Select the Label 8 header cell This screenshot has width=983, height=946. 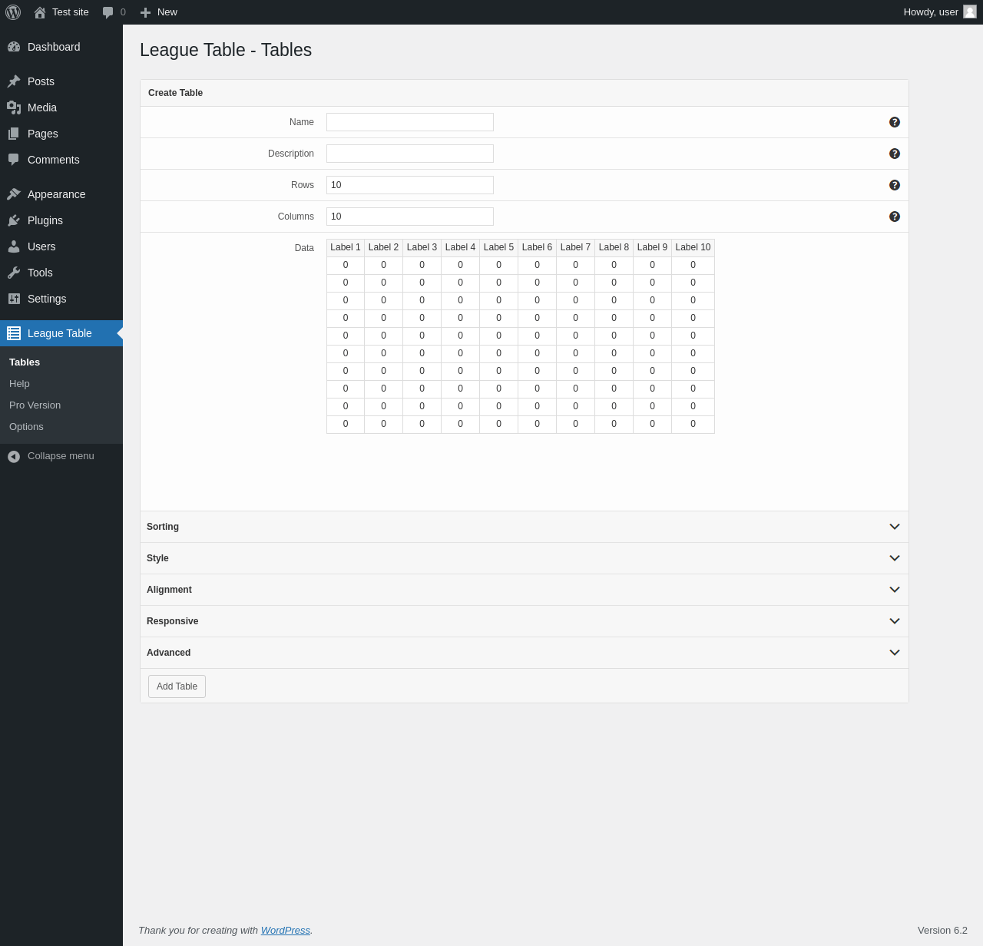point(614,247)
